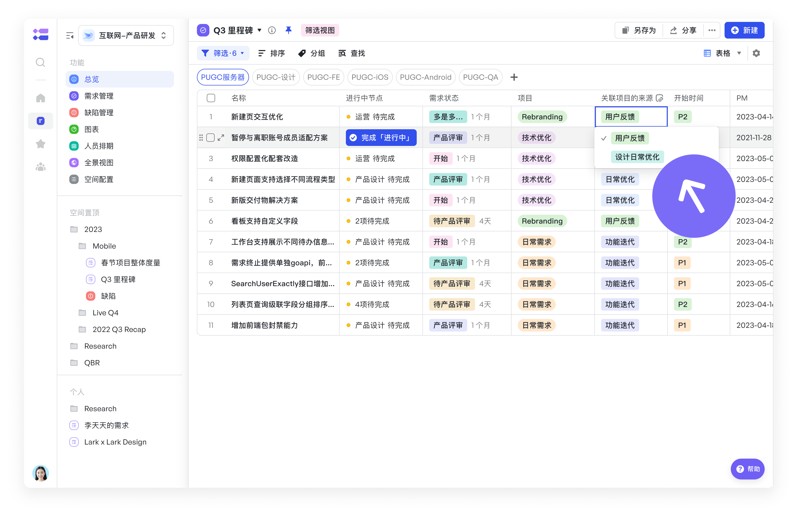Switch to the PUGC-设计 tab
Viewport: 798px width, 517px height.
pos(276,77)
